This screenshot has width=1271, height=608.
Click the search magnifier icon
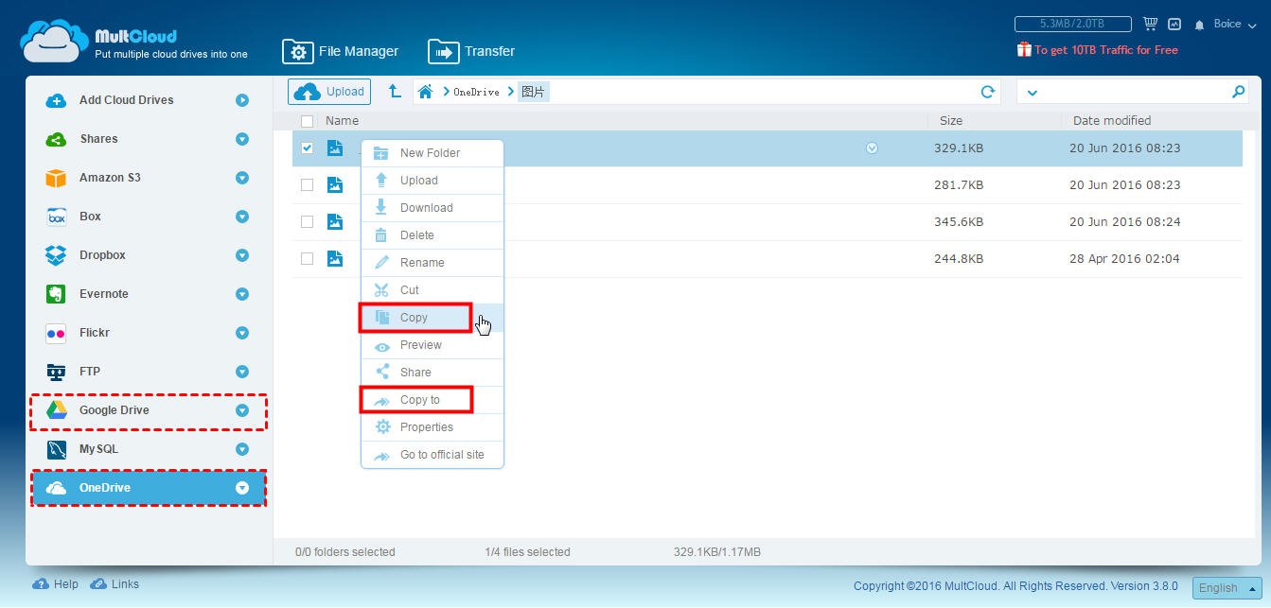pos(1238,92)
